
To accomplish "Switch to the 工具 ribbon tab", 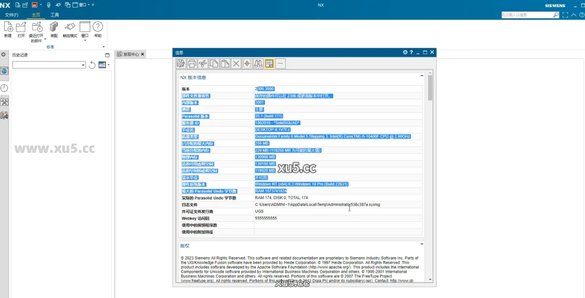I will point(55,15).
